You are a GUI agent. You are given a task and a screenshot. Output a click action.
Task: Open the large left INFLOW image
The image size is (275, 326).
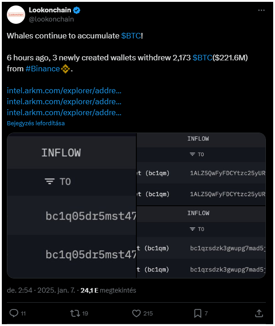click(x=71, y=205)
